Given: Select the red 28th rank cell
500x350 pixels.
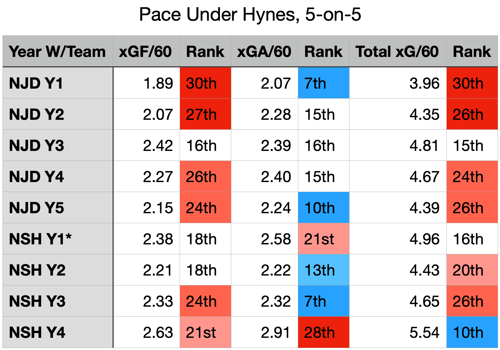Looking at the screenshot, I should [x=323, y=332].
